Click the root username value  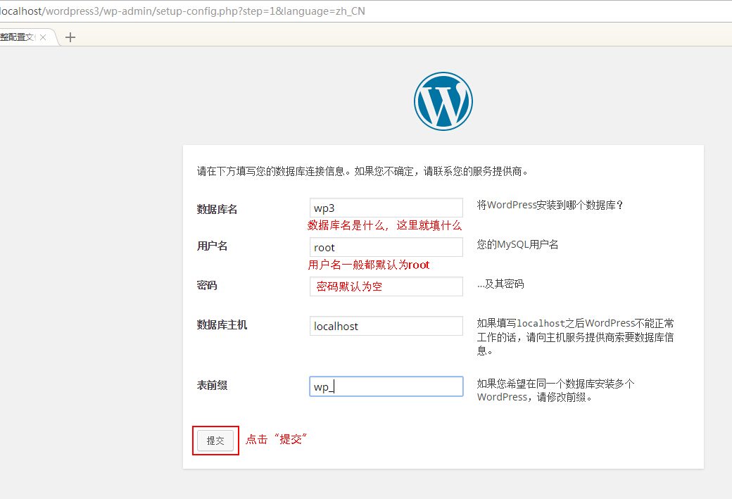pos(324,246)
